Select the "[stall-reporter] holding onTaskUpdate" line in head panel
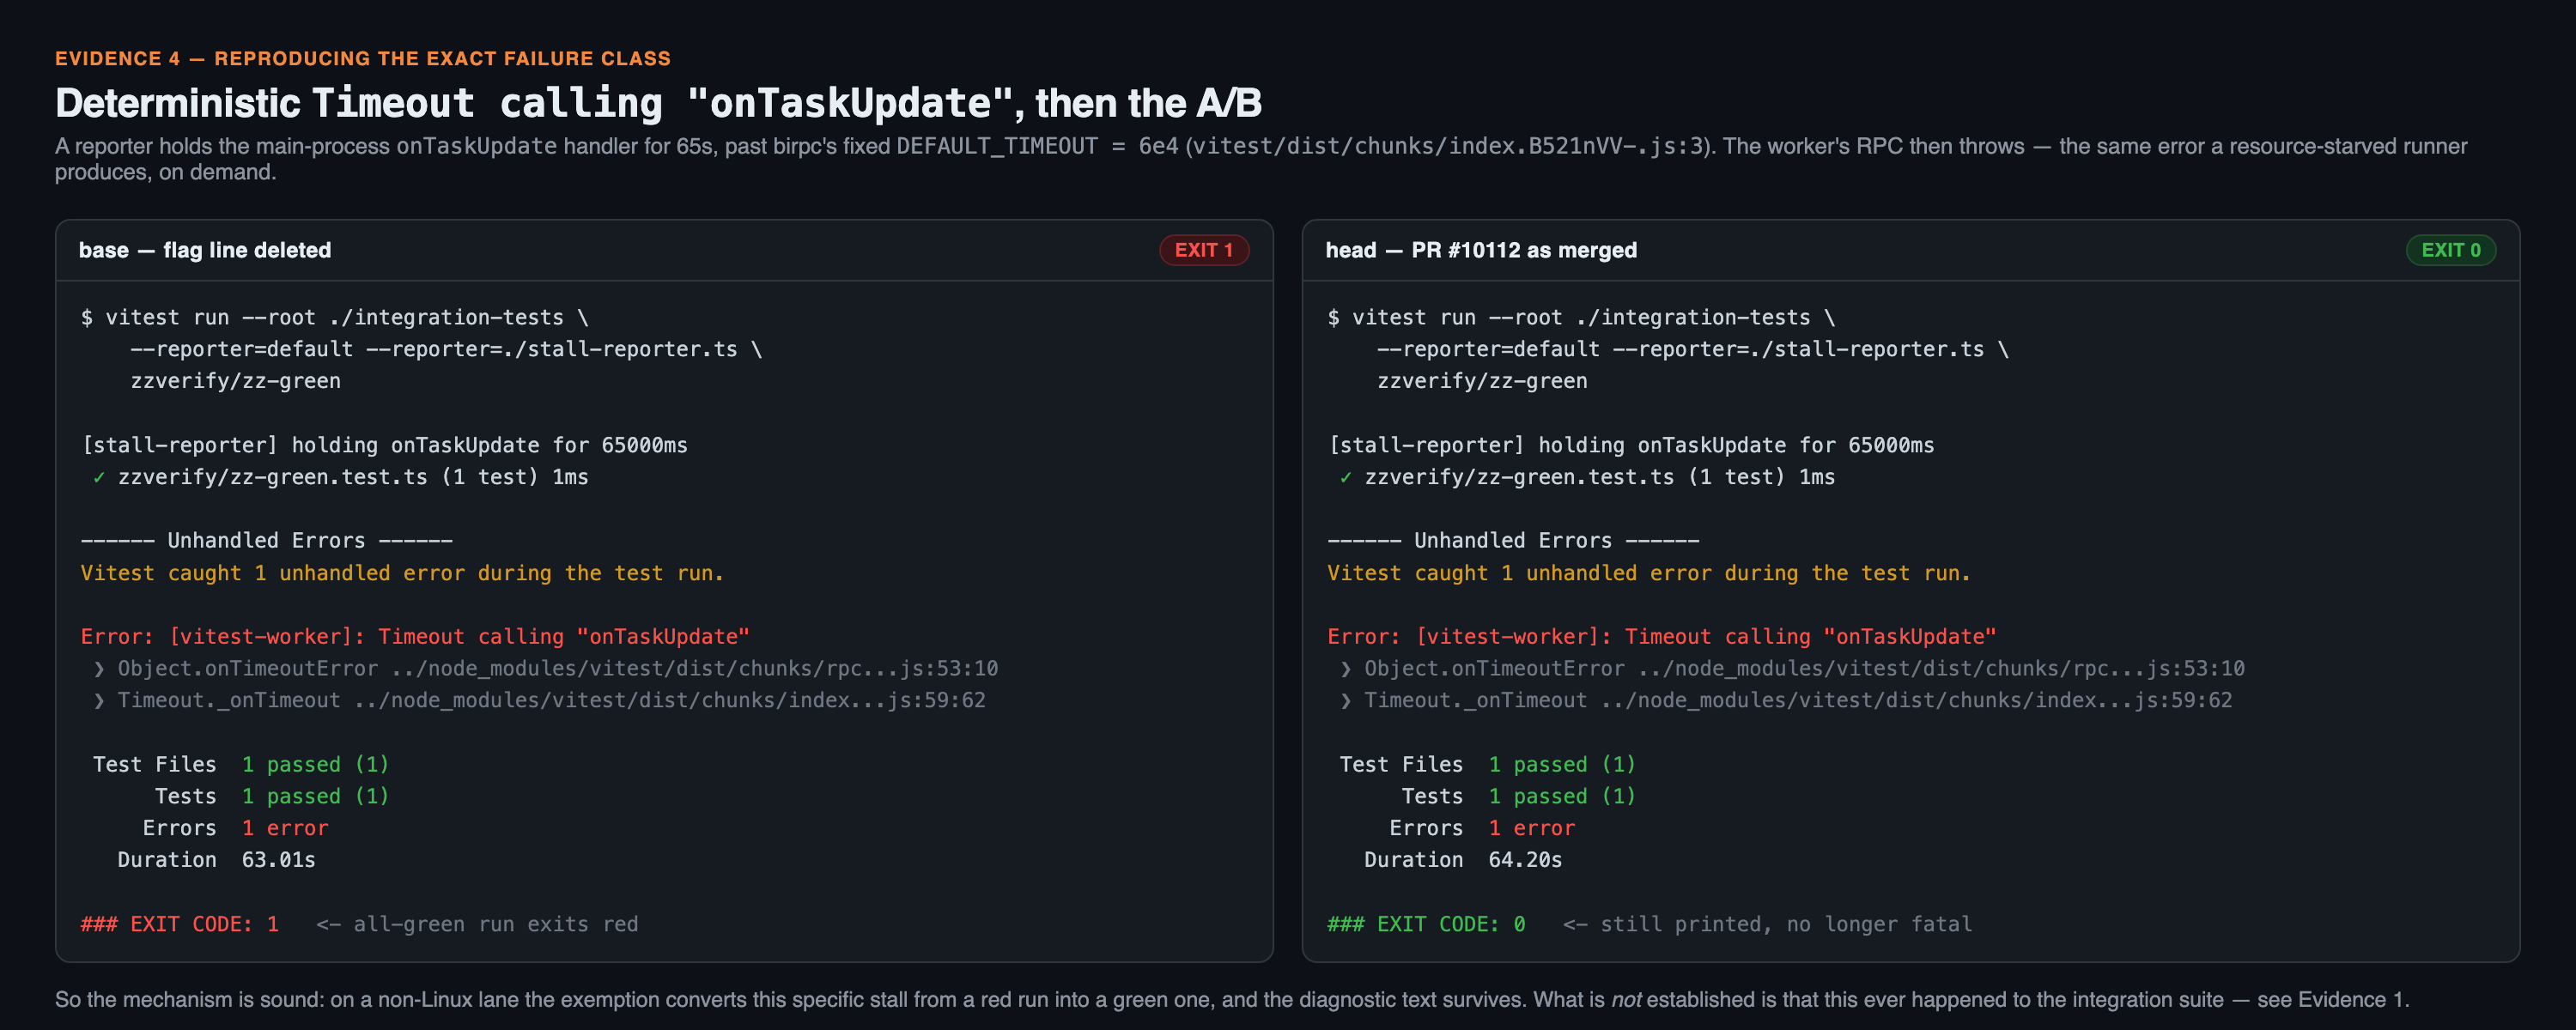Screen dimensions: 2576x1030 1632,445
